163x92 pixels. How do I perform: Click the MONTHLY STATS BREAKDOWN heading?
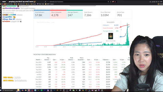(x=45, y=54)
